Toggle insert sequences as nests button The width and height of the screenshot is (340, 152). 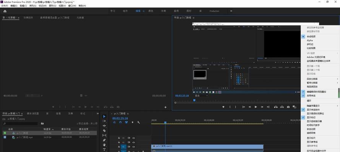pos(114,122)
